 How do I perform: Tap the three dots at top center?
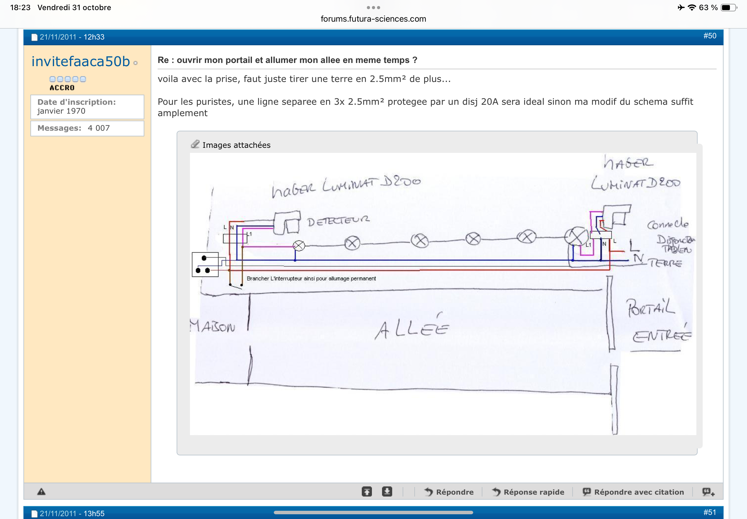(373, 8)
